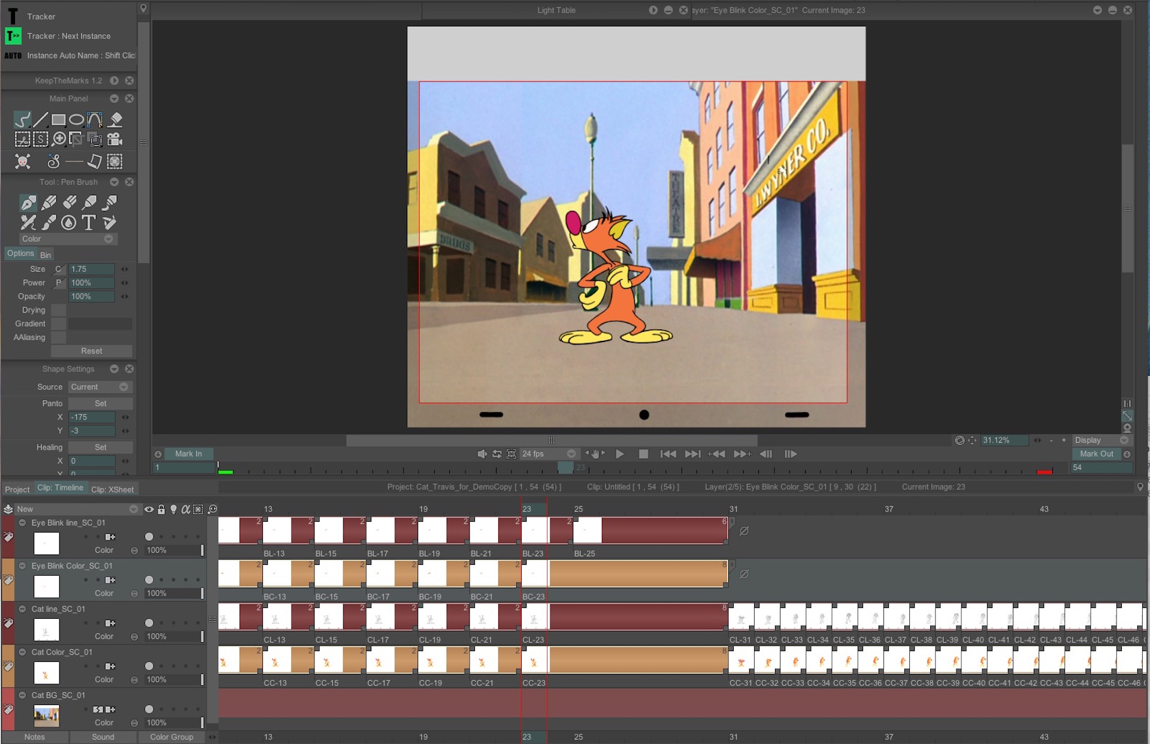Open the camera tool
This screenshot has width=1150, height=744.
tap(114, 140)
